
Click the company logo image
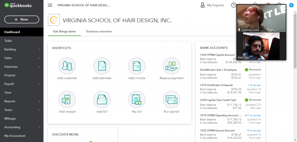(x=54, y=20)
